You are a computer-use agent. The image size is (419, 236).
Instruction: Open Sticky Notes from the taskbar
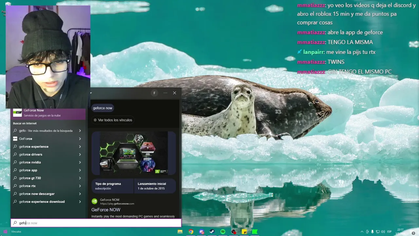click(x=244, y=232)
